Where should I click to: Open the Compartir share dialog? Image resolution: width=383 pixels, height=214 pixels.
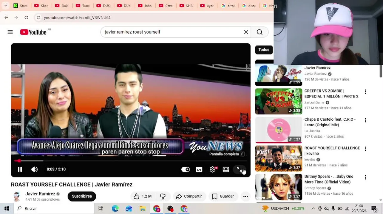[189, 196]
